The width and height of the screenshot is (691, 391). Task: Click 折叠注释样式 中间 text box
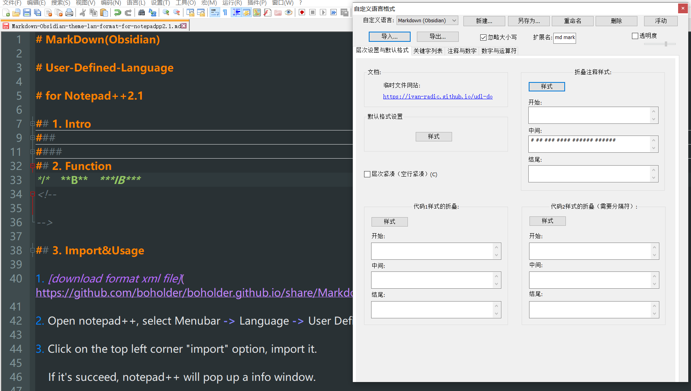[x=593, y=144]
